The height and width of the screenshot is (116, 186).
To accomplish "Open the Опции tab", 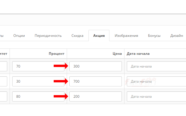I will tap(19, 36).
